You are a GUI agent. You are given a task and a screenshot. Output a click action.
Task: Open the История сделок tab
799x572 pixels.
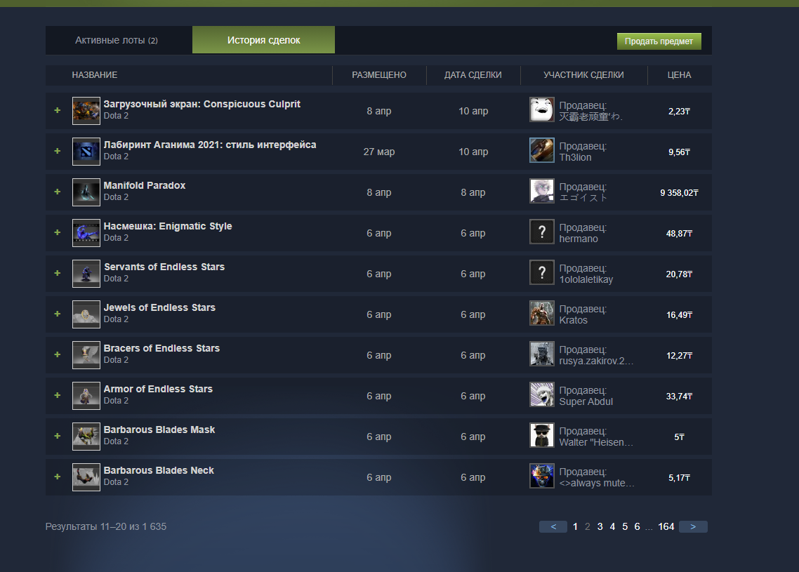pyautogui.click(x=263, y=40)
